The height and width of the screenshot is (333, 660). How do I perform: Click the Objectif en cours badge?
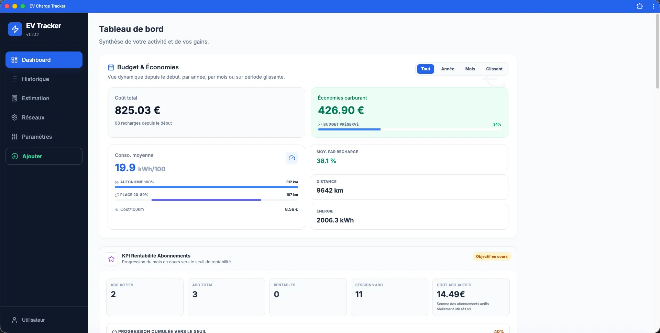[x=492, y=256]
